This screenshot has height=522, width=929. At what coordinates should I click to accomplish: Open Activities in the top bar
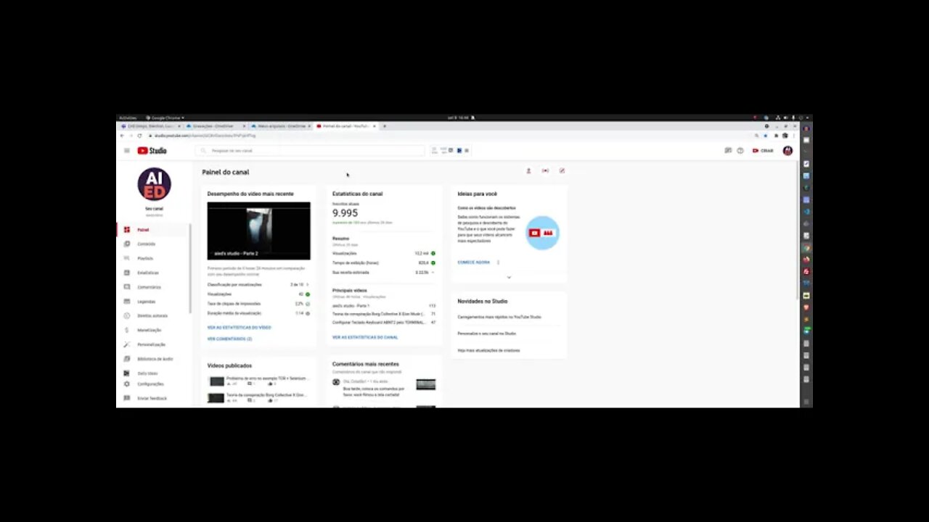coord(128,117)
